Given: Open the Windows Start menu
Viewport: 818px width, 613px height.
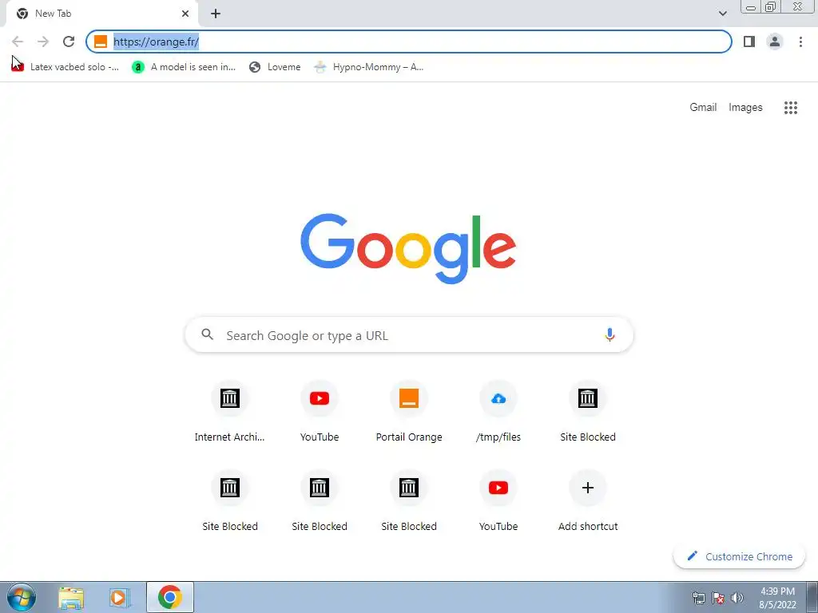Looking at the screenshot, I should click(x=22, y=597).
